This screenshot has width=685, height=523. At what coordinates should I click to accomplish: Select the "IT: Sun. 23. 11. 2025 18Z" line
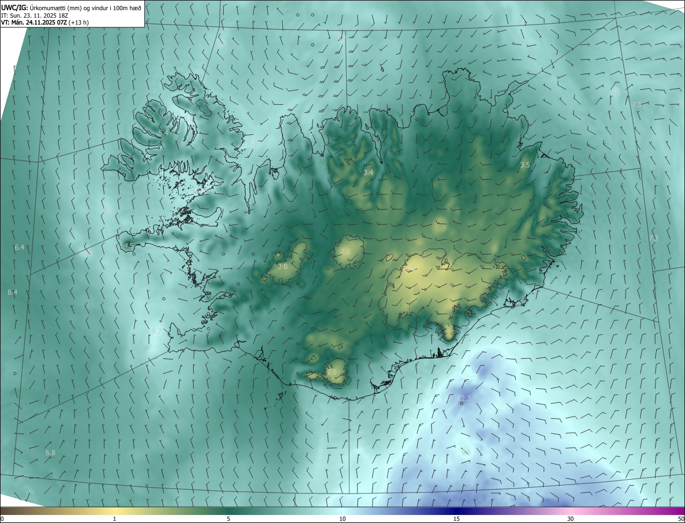pos(34,15)
